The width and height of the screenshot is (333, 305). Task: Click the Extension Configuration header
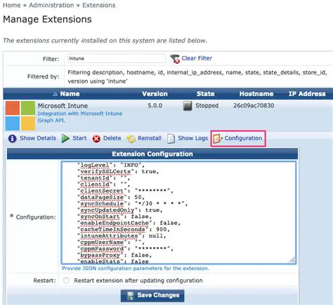(x=152, y=154)
